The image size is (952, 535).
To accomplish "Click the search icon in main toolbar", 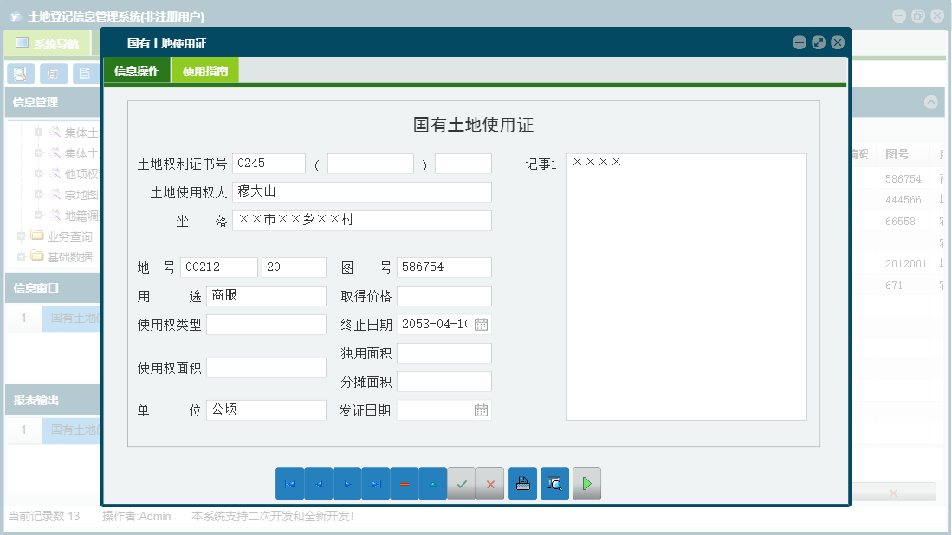I will click(x=21, y=74).
